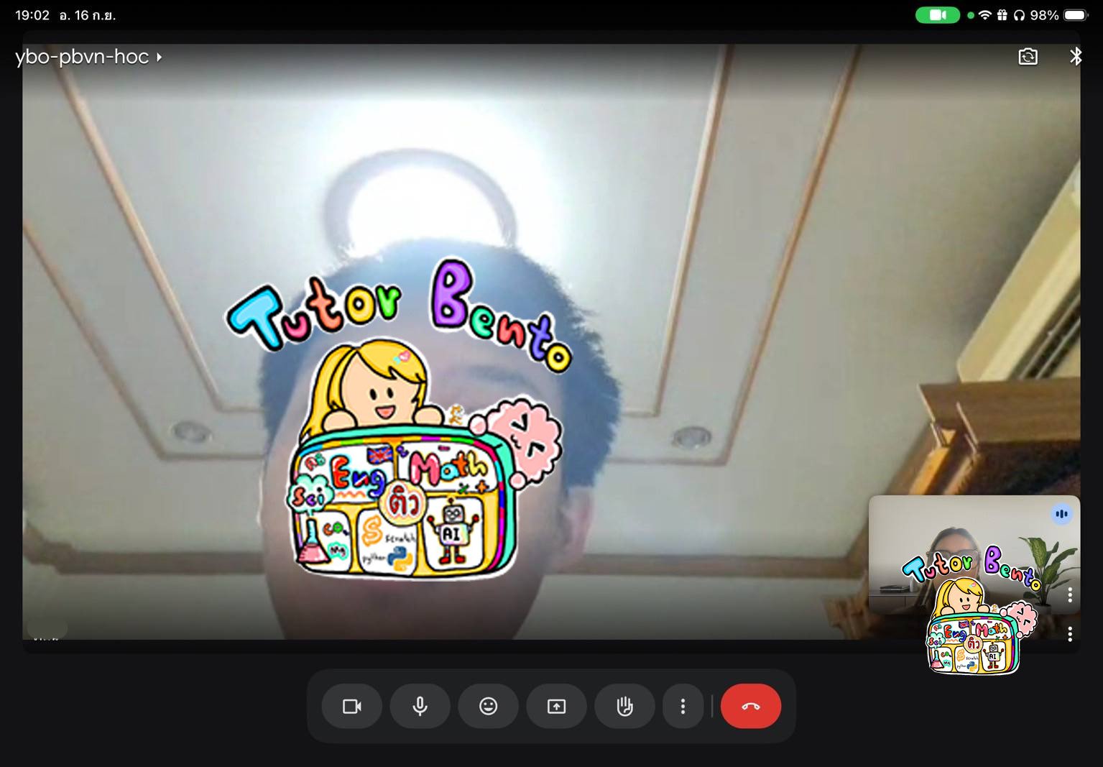
Task: Mute the microphone
Action: click(420, 707)
